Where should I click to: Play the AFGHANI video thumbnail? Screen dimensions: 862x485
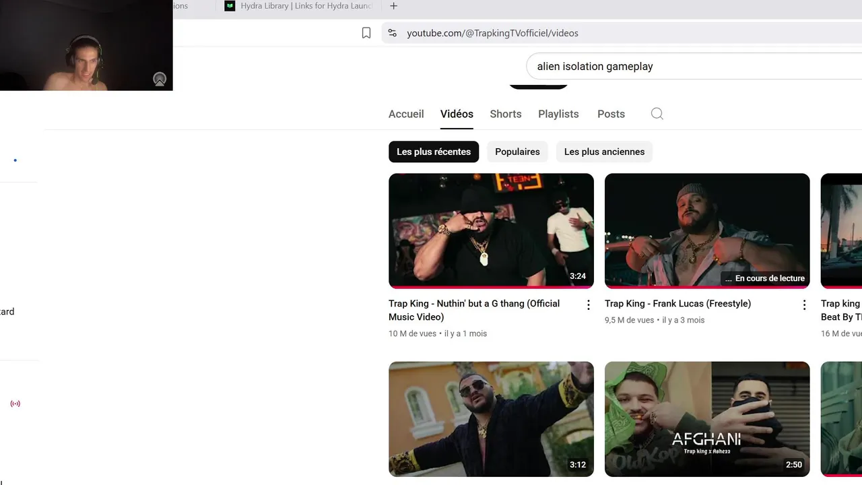[707, 419]
